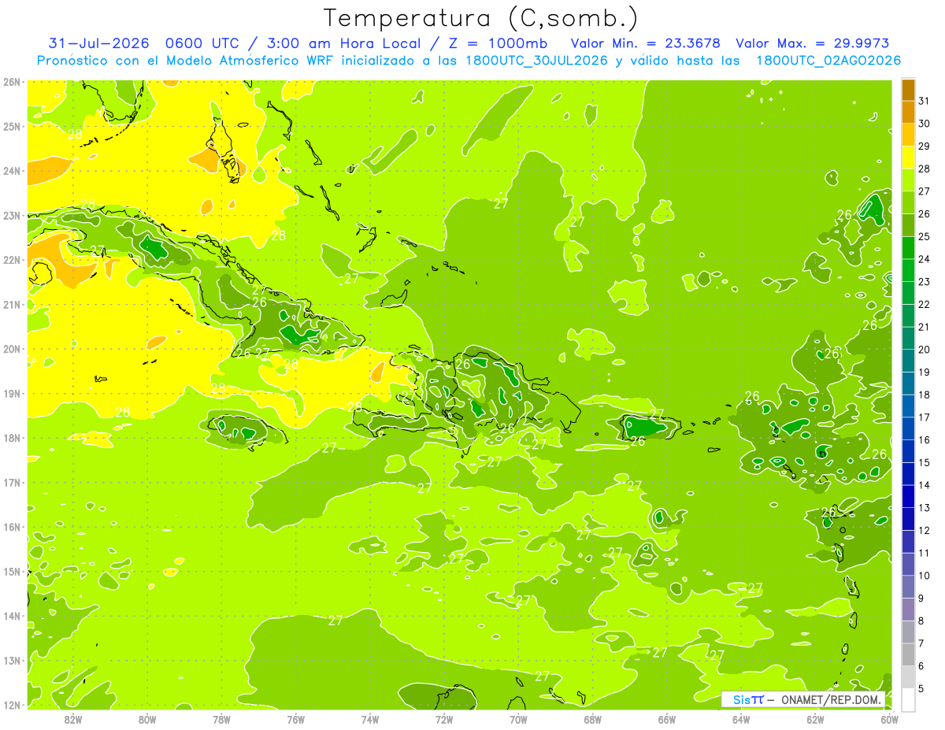Click the '17N' latitude label
The image size is (945, 730).
click(12, 482)
